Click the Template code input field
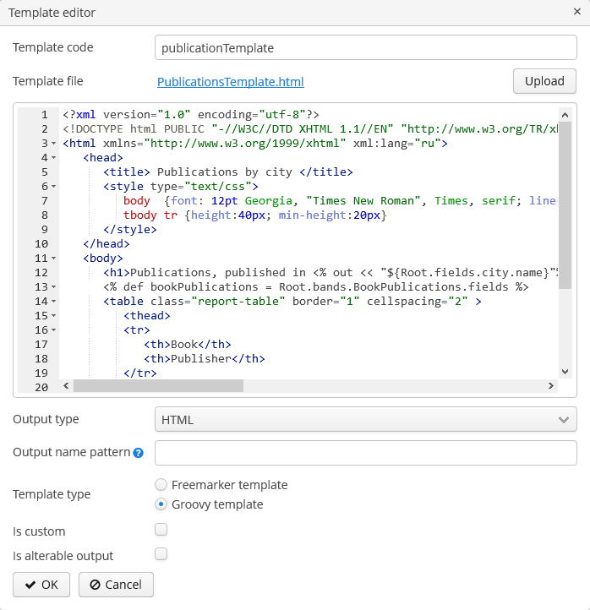This screenshot has height=610, width=590. [366, 47]
